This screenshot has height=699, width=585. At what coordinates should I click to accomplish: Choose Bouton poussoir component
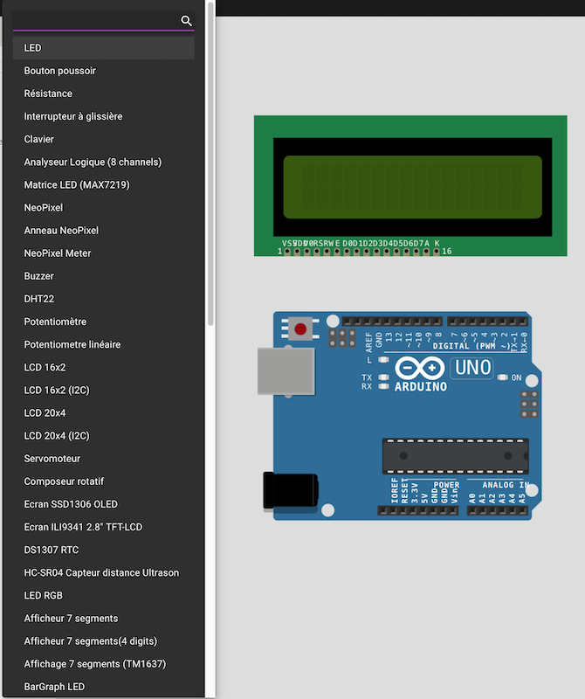point(103,71)
